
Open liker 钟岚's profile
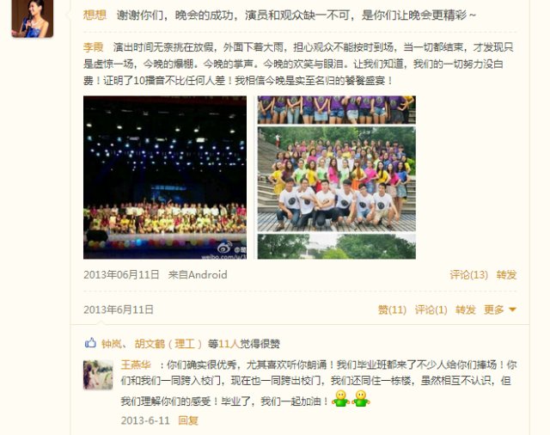tap(111, 344)
